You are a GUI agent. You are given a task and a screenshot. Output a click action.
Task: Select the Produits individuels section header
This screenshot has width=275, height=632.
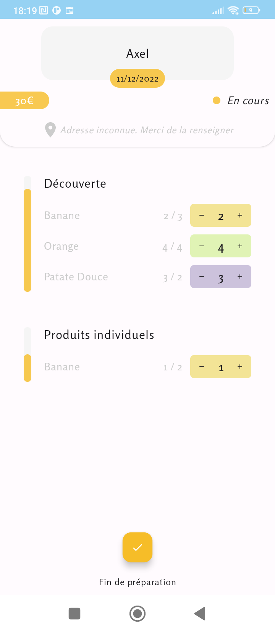[99, 334]
